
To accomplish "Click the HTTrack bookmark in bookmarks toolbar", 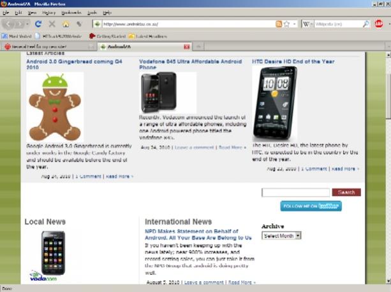I will click(x=59, y=36).
